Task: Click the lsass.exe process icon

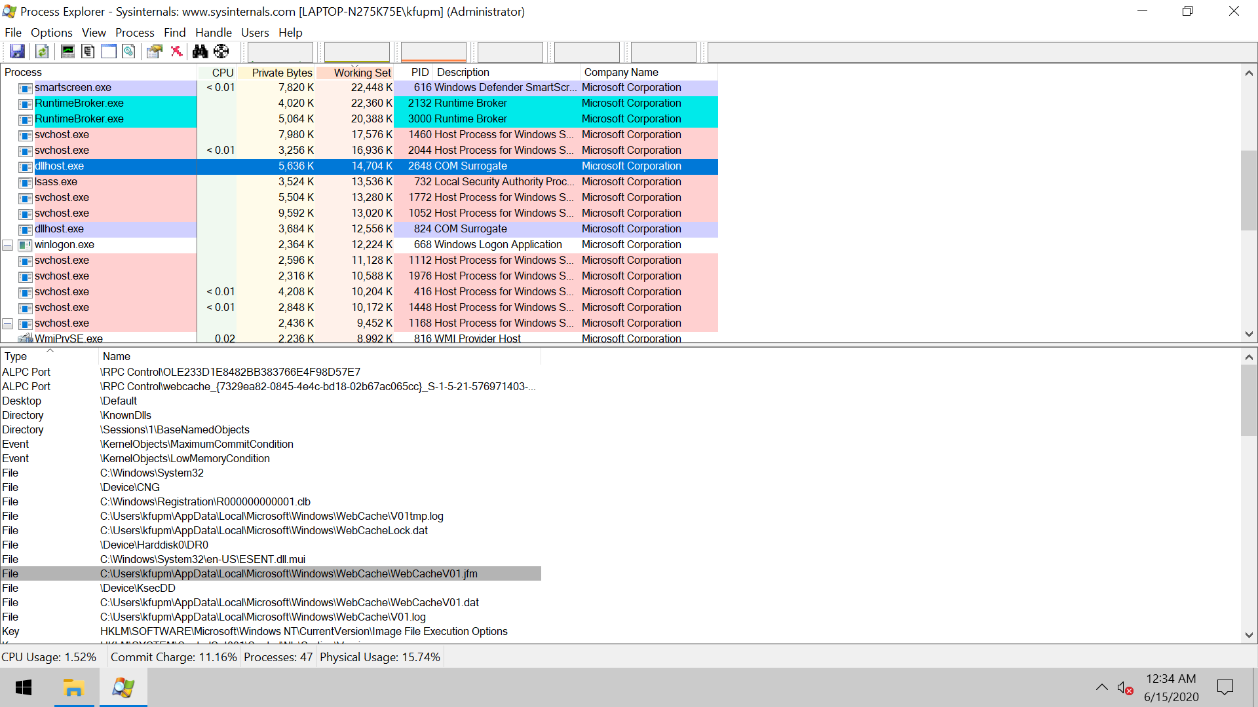Action: coord(26,182)
